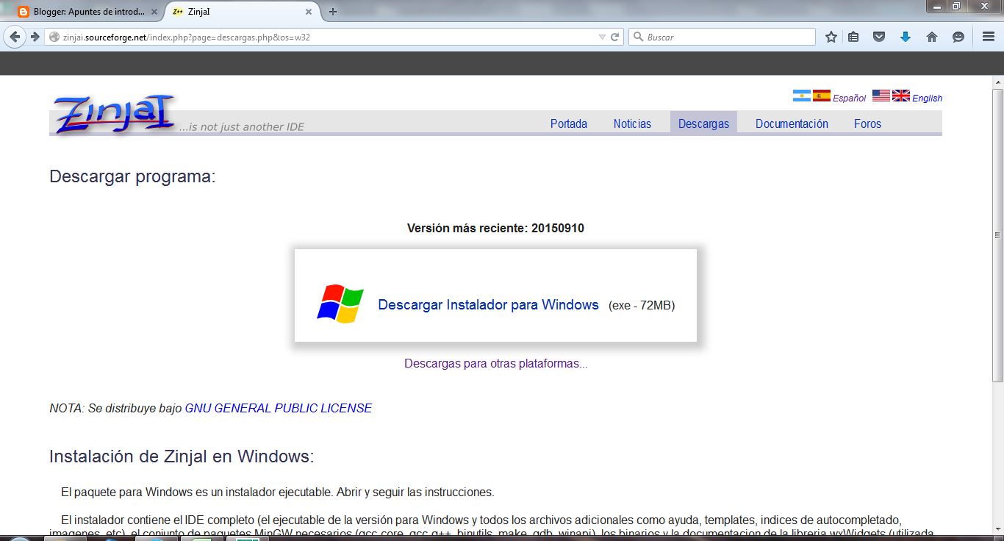The width and height of the screenshot is (1004, 541).
Task: Reload the ZinjaI downloads page
Action: pos(614,36)
